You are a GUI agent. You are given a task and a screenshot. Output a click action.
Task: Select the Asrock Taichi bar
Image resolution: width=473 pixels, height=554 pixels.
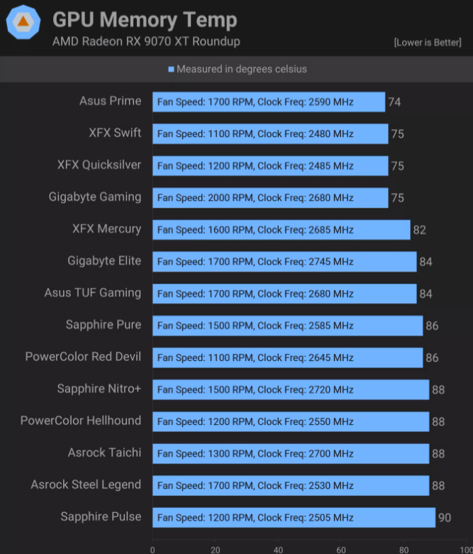[290, 453]
